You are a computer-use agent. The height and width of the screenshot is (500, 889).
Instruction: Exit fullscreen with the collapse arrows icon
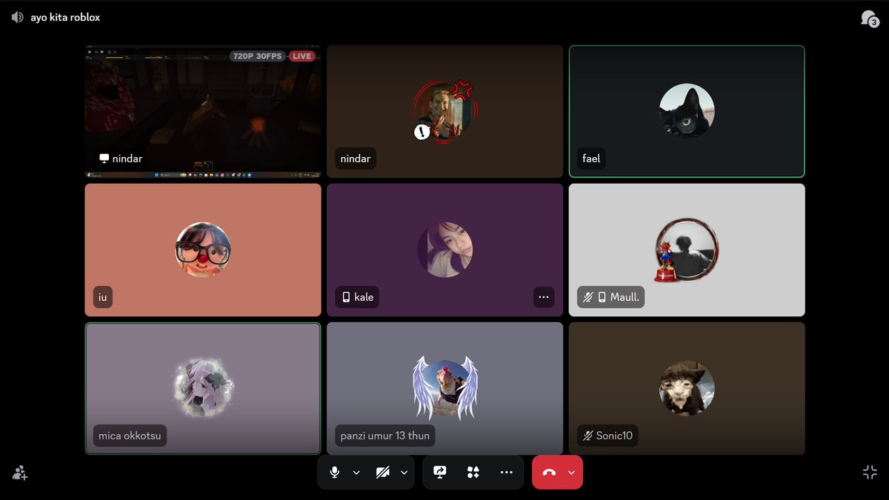pyautogui.click(x=870, y=473)
